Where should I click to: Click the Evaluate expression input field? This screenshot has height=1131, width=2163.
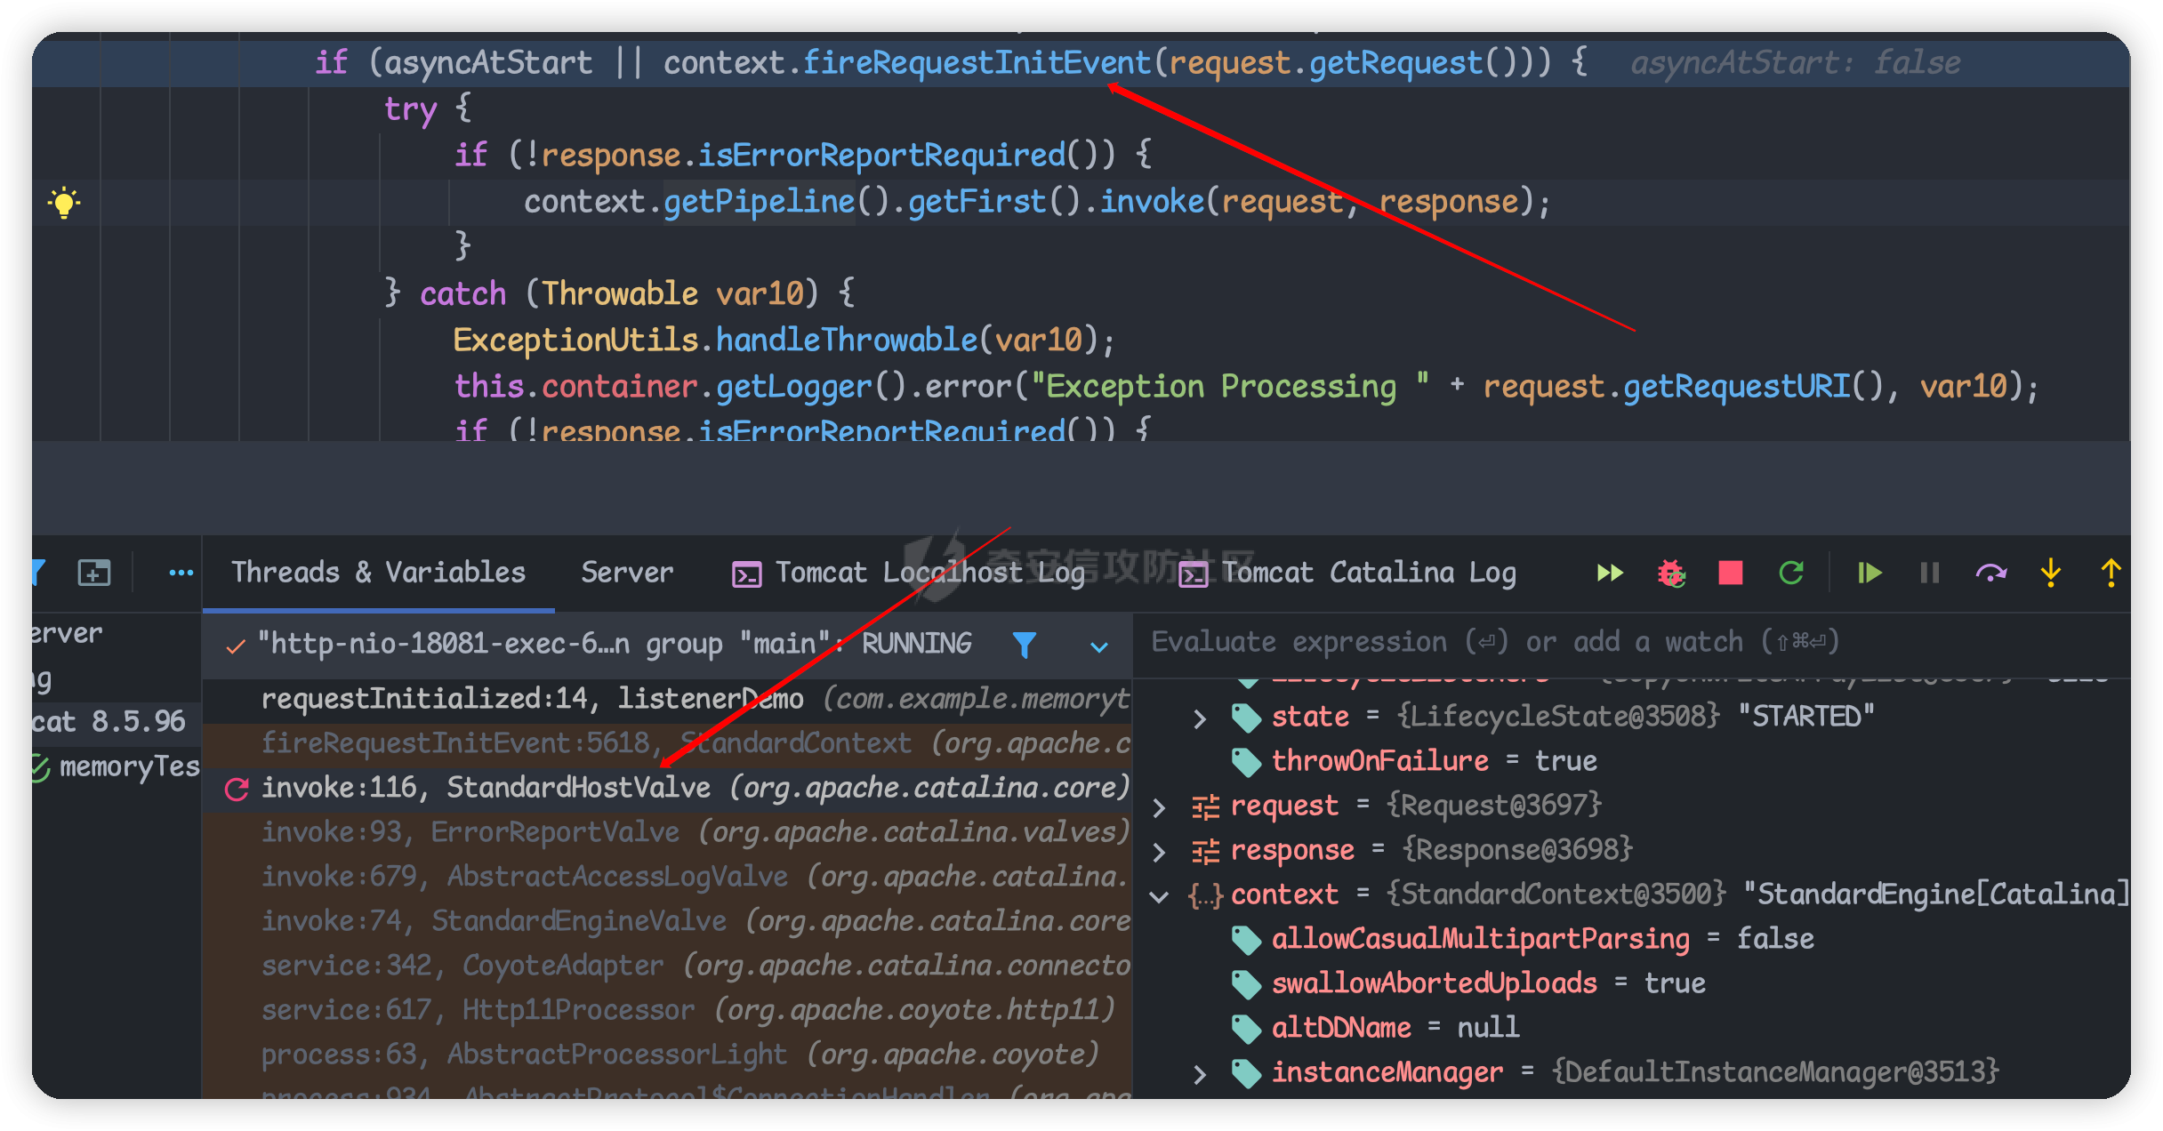pos(1494,642)
